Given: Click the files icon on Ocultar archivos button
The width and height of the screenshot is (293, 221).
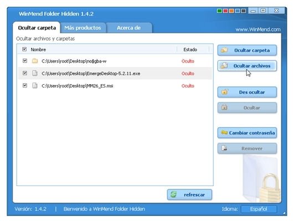Looking at the screenshot, I should 224,65.
